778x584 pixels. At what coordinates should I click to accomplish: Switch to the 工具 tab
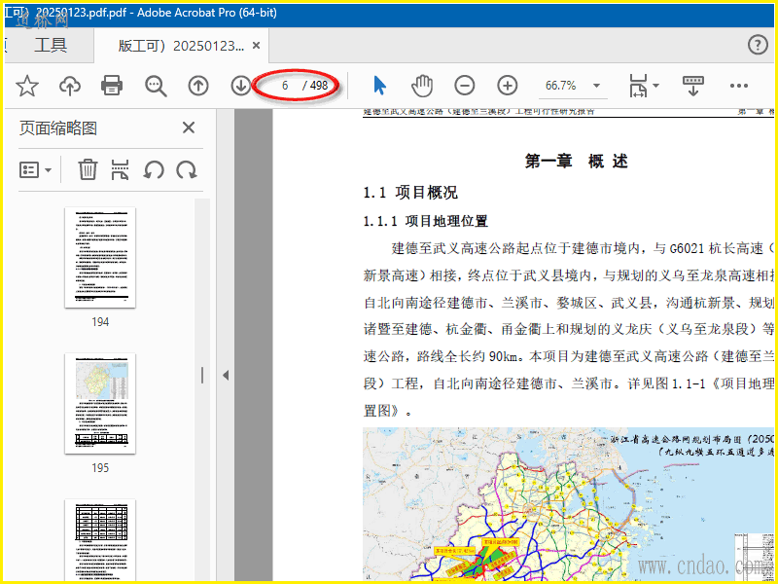pos(51,46)
